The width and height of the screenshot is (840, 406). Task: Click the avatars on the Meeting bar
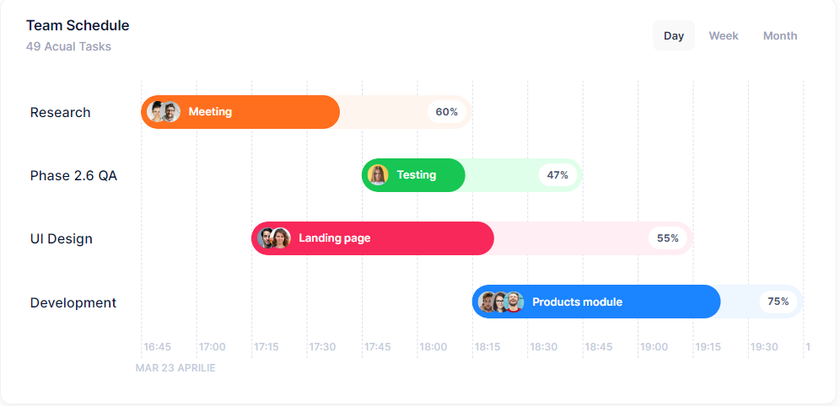164,112
